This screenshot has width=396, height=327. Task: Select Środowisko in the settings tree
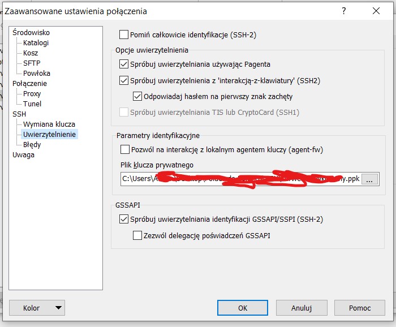click(31, 33)
